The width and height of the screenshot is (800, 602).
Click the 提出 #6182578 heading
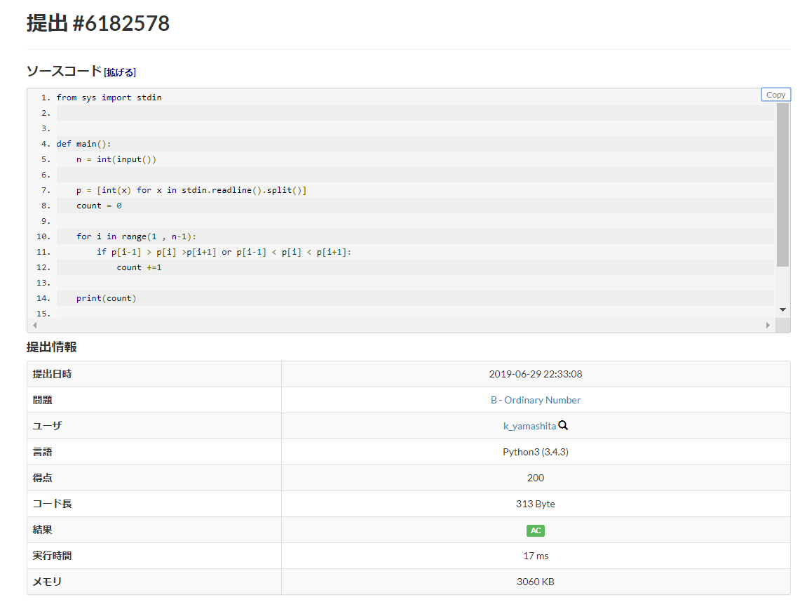pyautogui.click(x=98, y=24)
